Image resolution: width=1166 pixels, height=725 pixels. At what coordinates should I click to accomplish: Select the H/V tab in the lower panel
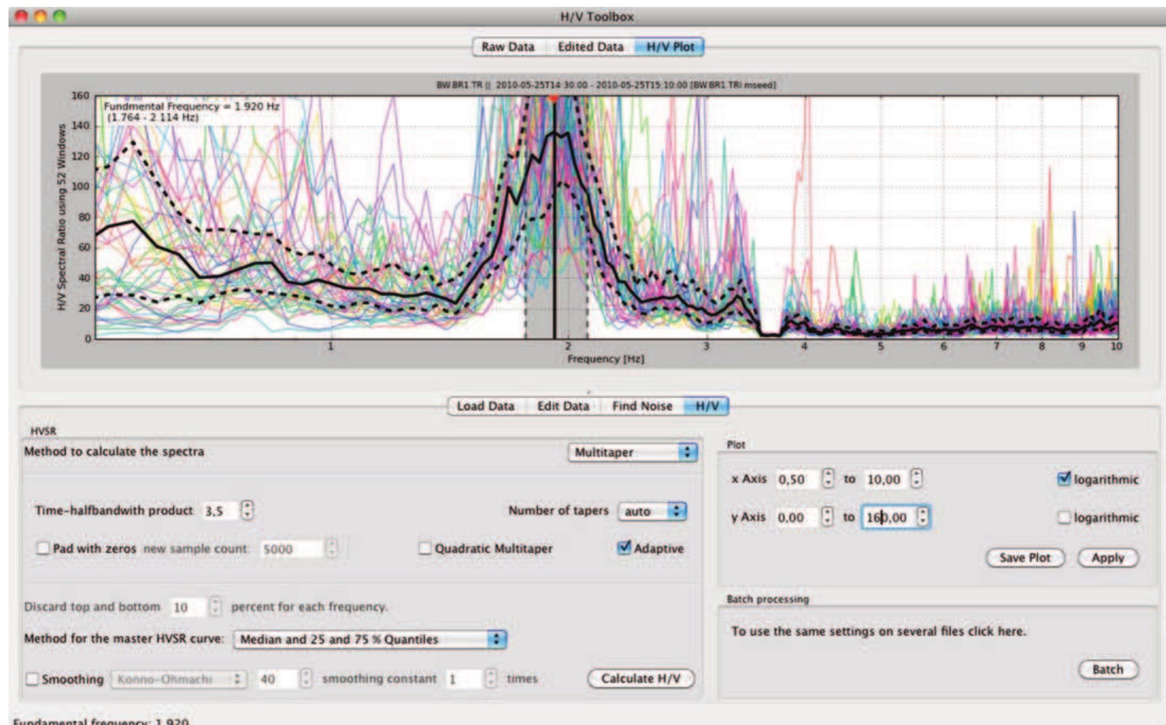point(707,406)
